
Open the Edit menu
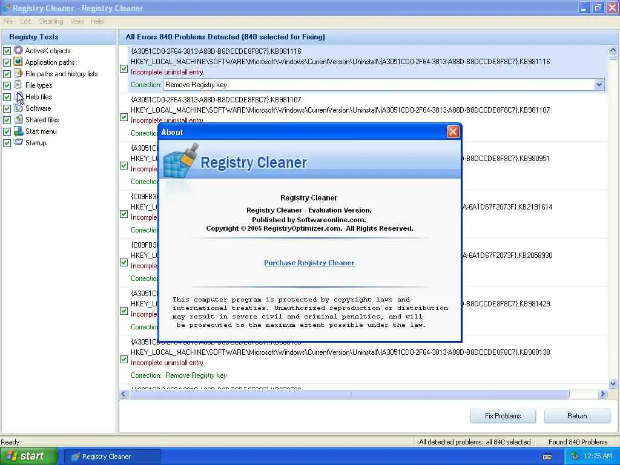pyautogui.click(x=25, y=21)
